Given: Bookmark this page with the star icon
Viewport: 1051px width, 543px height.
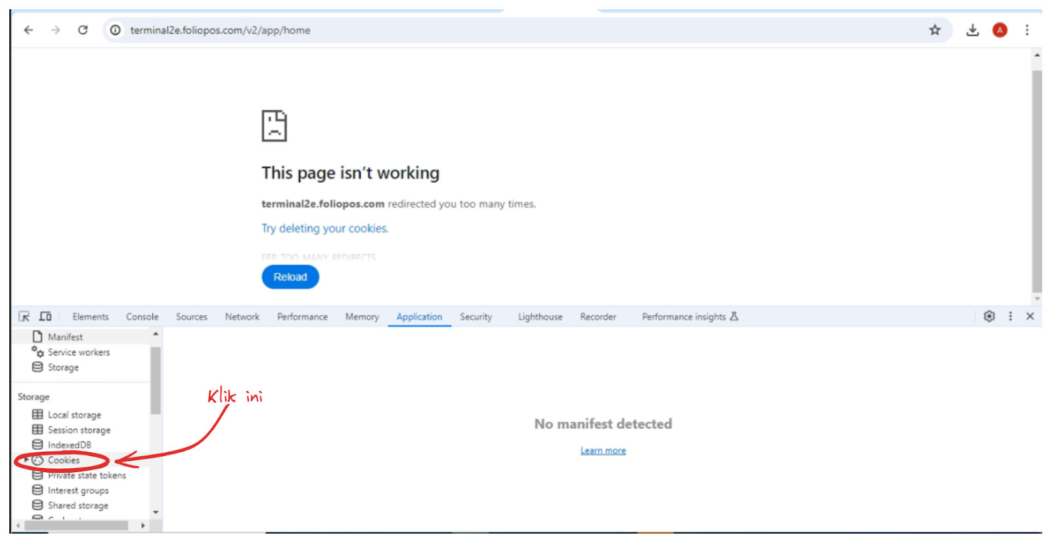Looking at the screenshot, I should click(935, 30).
